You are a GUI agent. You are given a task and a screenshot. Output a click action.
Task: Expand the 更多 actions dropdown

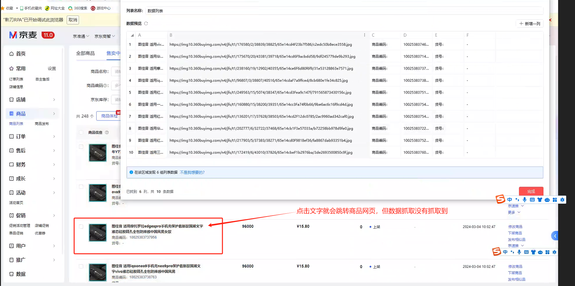coord(514,212)
